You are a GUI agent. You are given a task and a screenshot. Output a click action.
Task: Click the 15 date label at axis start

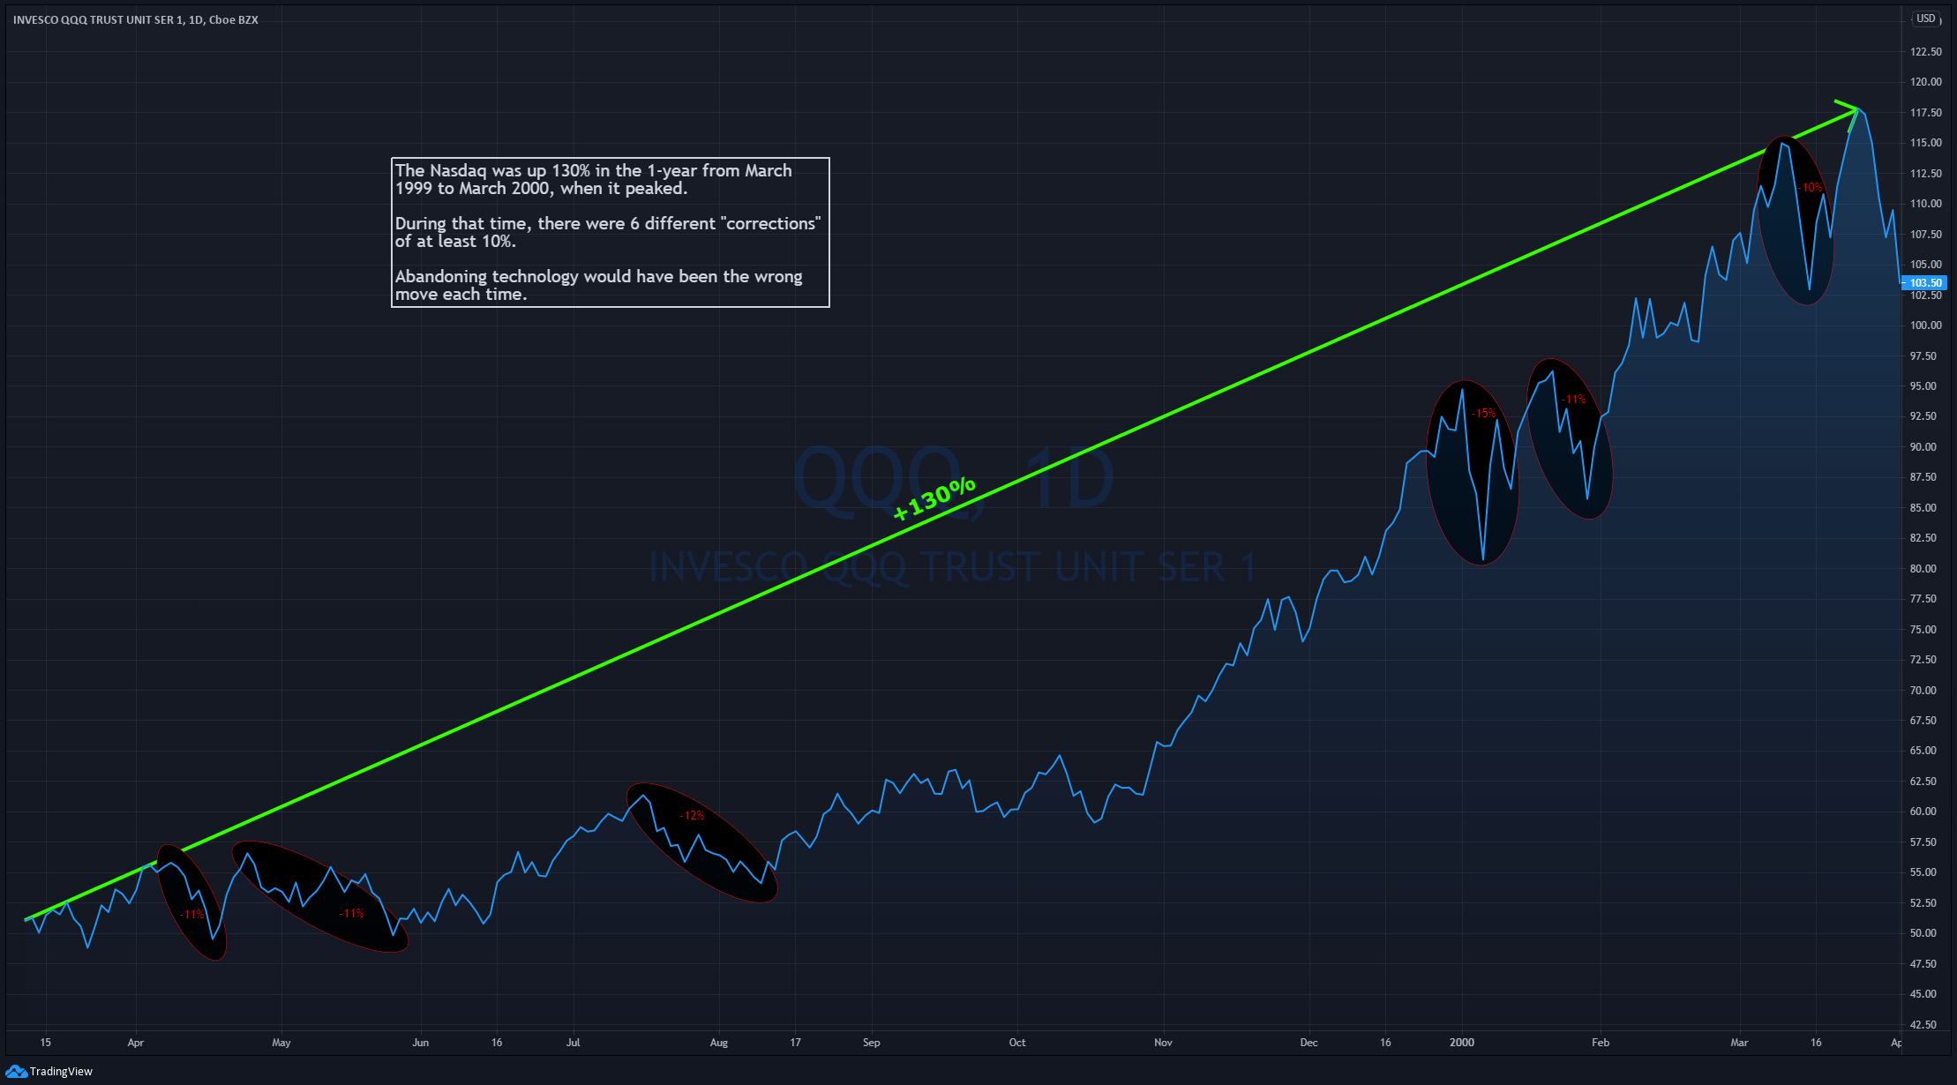pyautogui.click(x=46, y=1043)
